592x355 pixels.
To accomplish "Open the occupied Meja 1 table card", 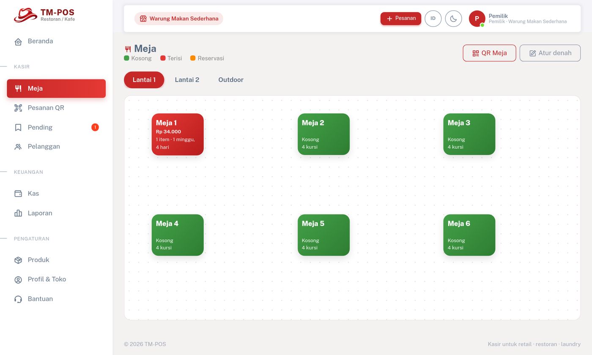I will pos(178,134).
